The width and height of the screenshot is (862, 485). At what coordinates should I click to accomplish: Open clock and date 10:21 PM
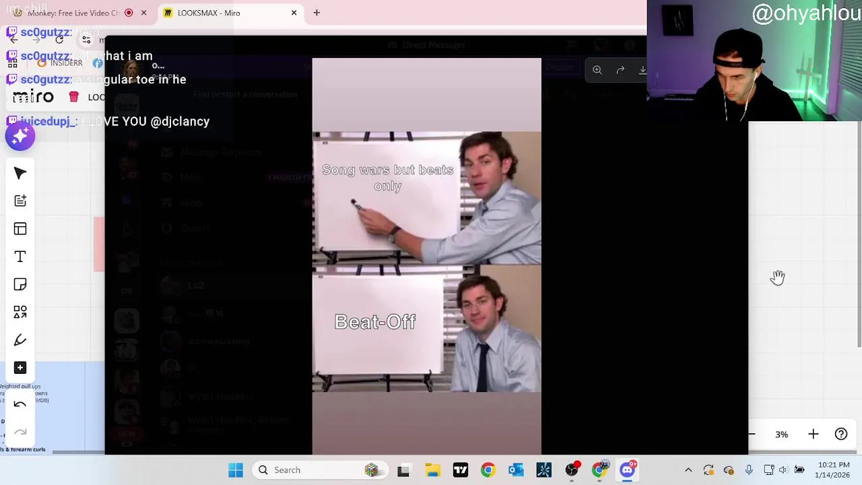pos(834,470)
